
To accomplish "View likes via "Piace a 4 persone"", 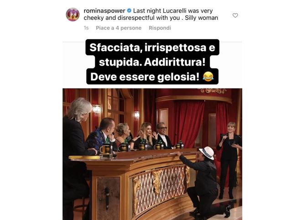I will [x=119, y=28].
